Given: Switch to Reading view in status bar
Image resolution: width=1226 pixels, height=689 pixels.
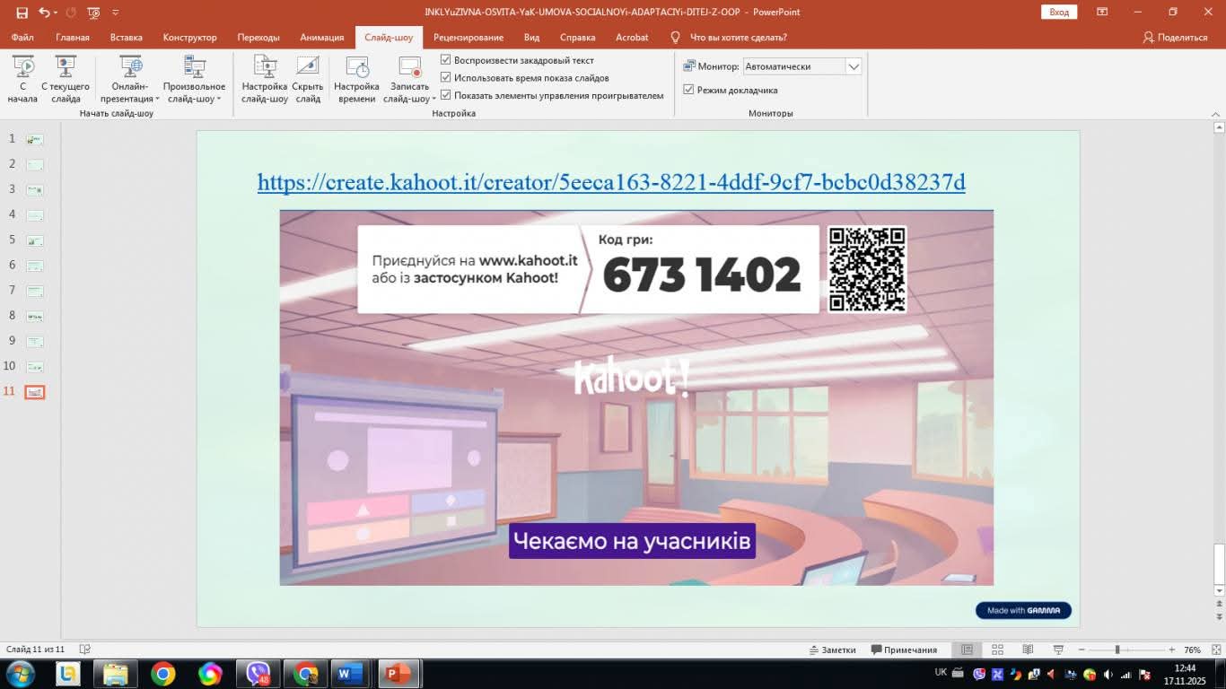Looking at the screenshot, I should (x=1028, y=650).
